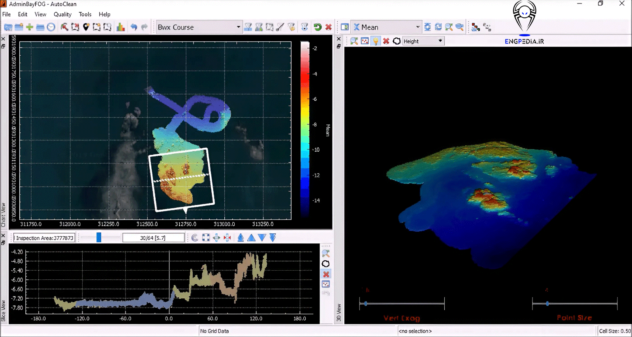Click the 30/64 [5.7] slice field

pyautogui.click(x=153, y=238)
